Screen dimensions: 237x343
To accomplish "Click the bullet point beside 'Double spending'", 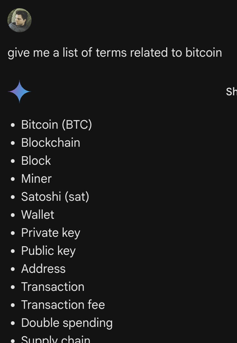I will click(13, 323).
